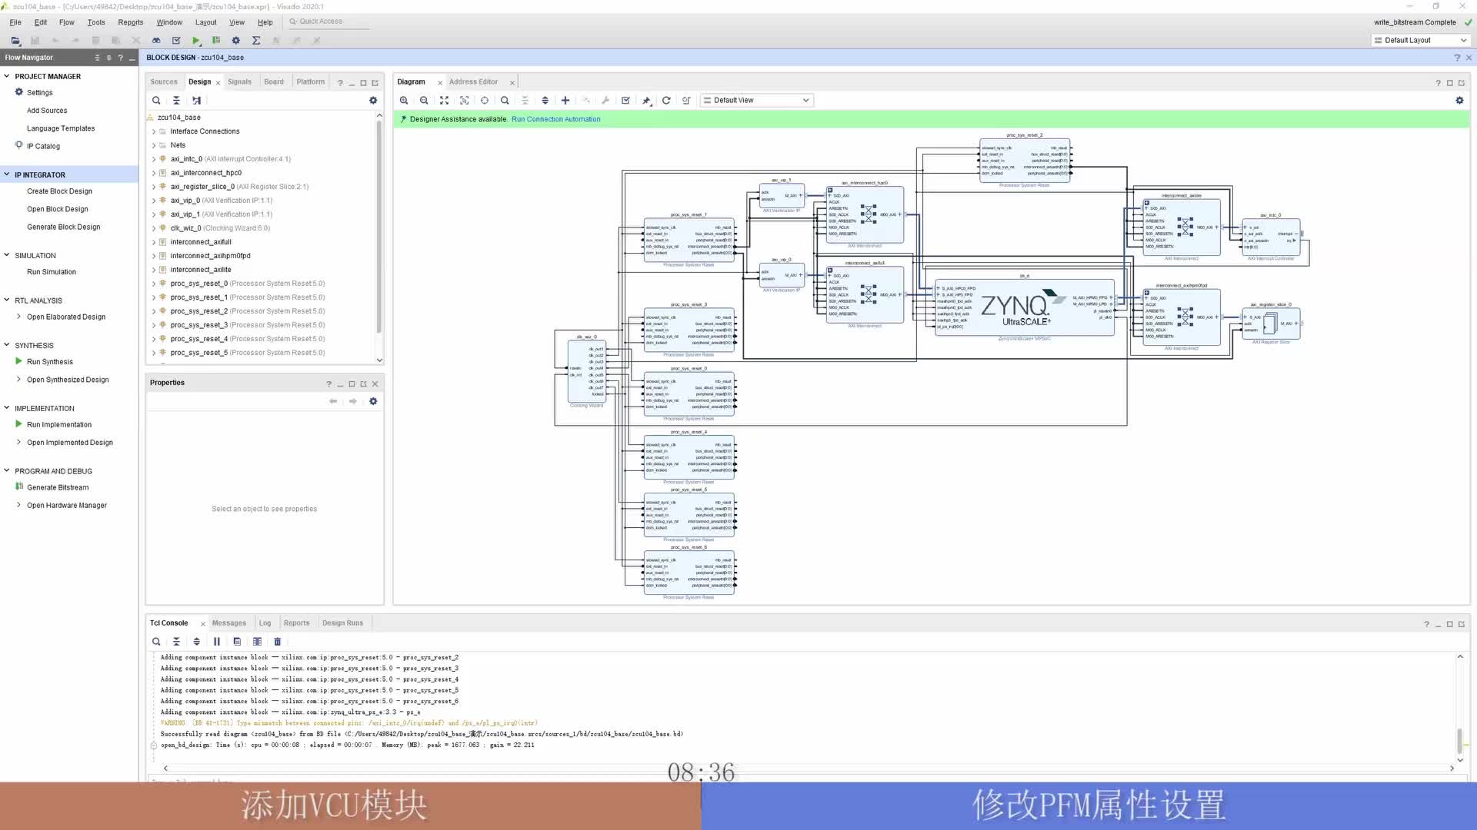1477x830 pixels.
Task: Toggle the regenerate layout icon in toolbar
Action: 666,99
